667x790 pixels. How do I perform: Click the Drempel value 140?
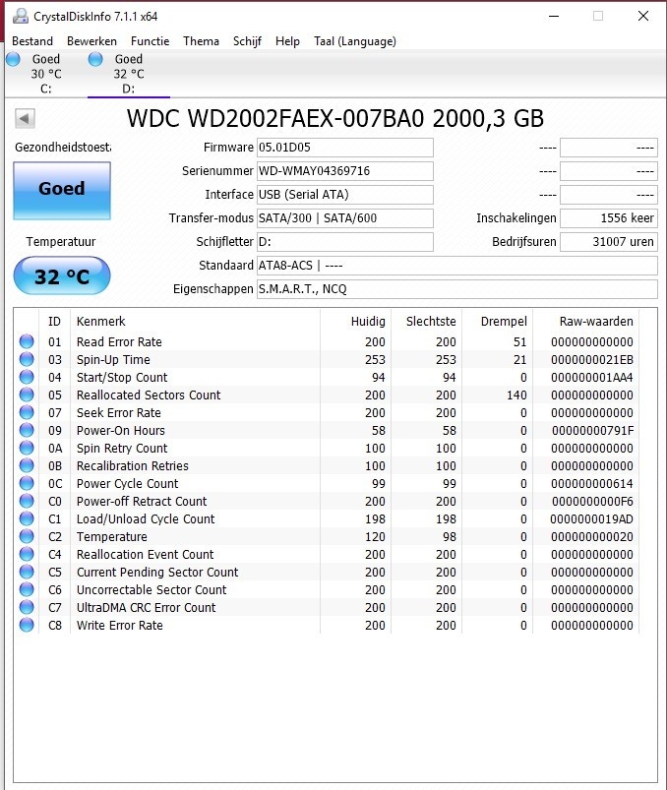(516, 395)
